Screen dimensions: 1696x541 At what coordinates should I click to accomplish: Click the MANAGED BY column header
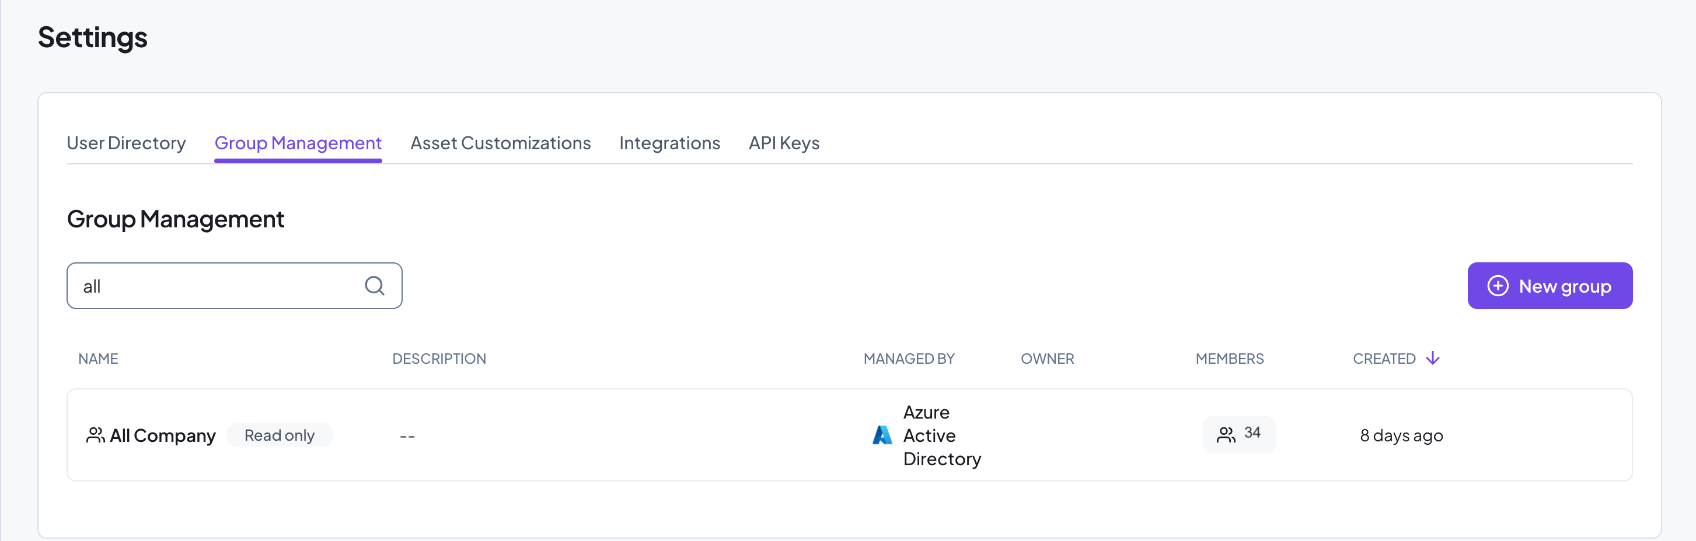tap(909, 359)
